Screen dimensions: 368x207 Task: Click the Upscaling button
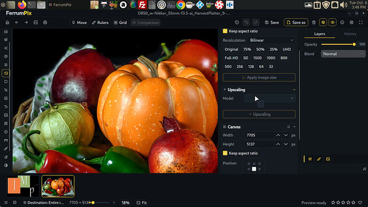click(259, 114)
